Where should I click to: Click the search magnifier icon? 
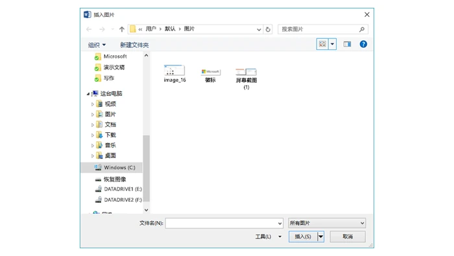[362, 29]
